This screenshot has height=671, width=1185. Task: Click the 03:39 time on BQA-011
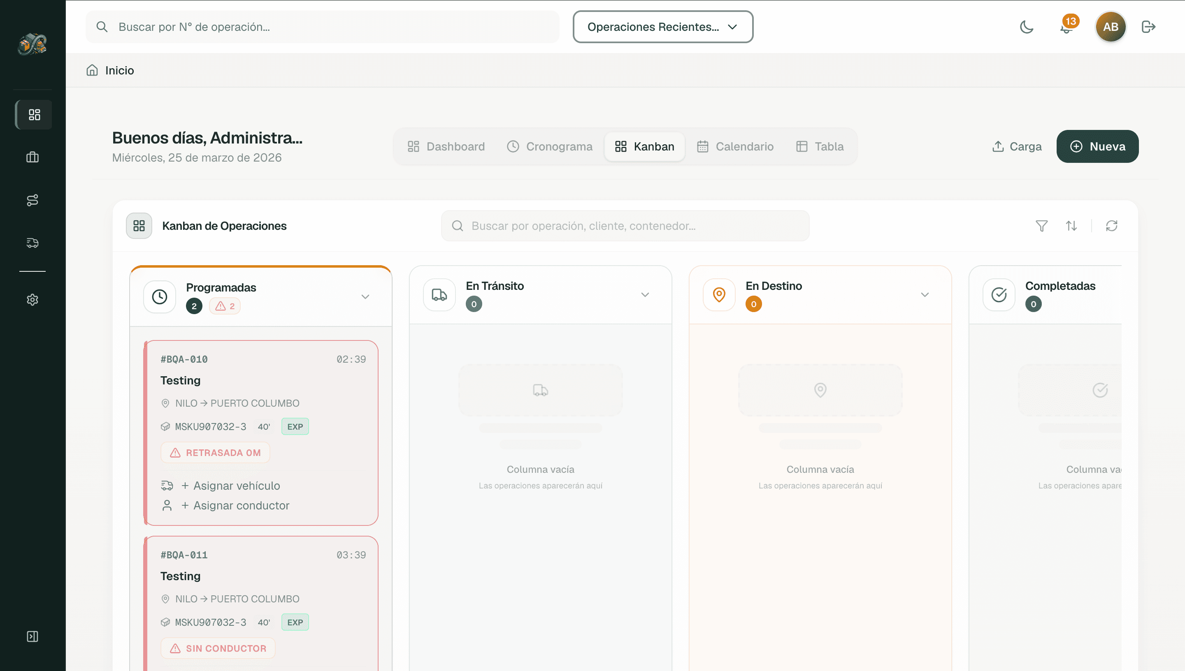tap(351, 555)
